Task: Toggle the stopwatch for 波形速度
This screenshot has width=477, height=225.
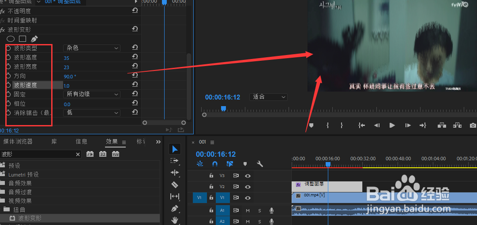Action: click(x=8, y=85)
